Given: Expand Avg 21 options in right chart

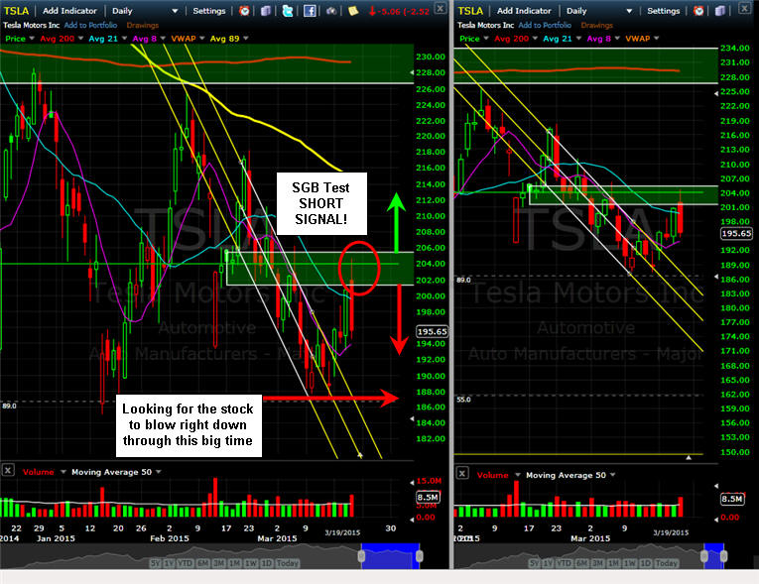Looking at the screenshot, I should (578, 39).
